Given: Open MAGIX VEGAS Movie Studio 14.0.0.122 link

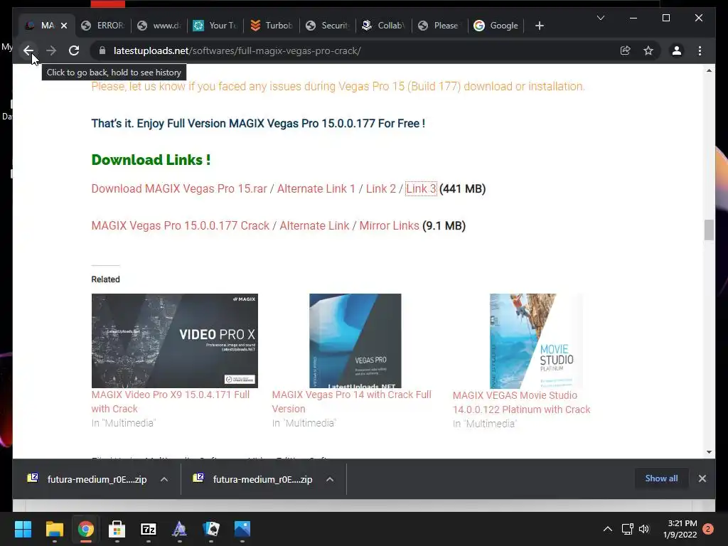Looking at the screenshot, I should (521, 402).
